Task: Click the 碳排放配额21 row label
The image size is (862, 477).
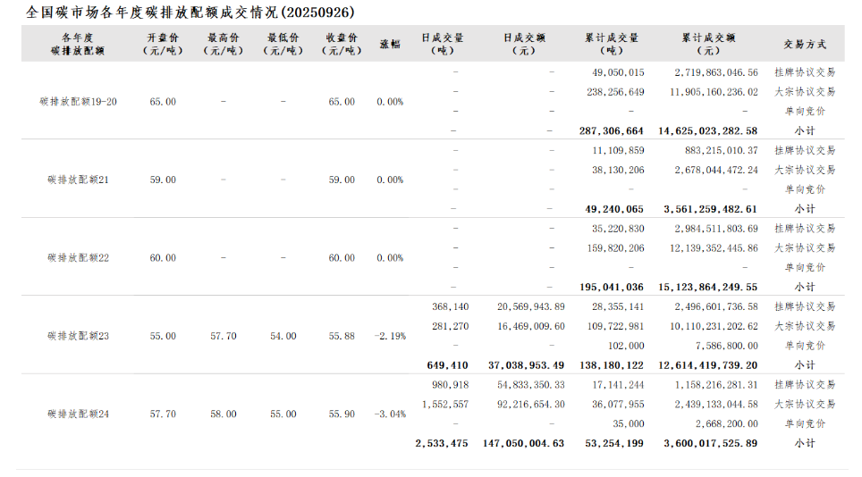Action: click(79, 180)
